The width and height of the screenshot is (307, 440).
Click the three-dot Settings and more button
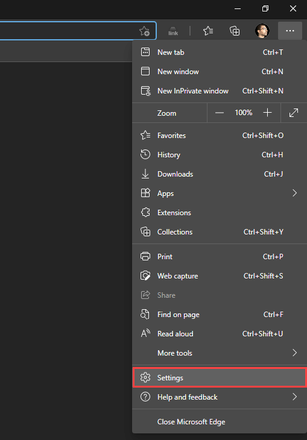pyautogui.click(x=290, y=31)
